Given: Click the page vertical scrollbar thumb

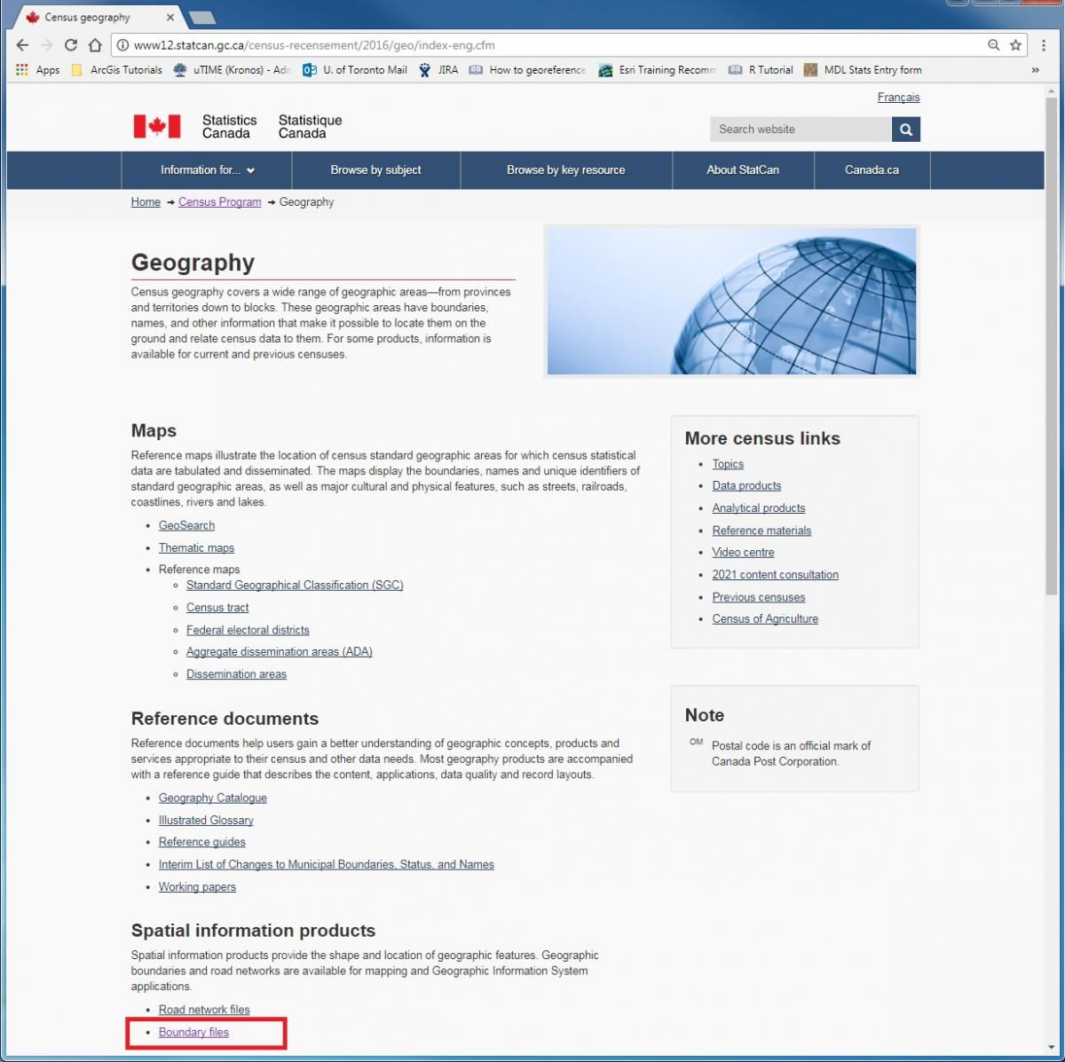Looking at the screenshot, I should 1052,346.
